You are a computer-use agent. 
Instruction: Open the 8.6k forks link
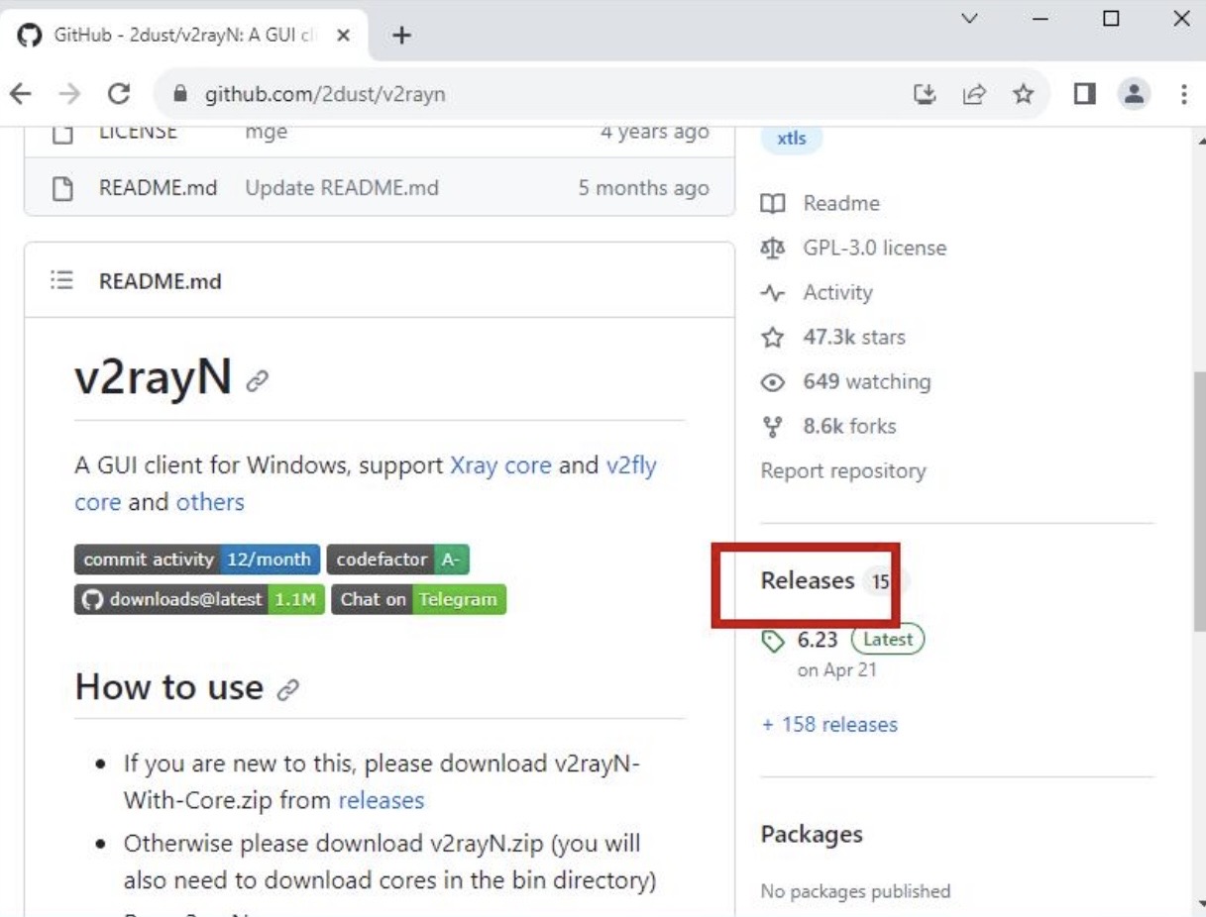point(849,426)
